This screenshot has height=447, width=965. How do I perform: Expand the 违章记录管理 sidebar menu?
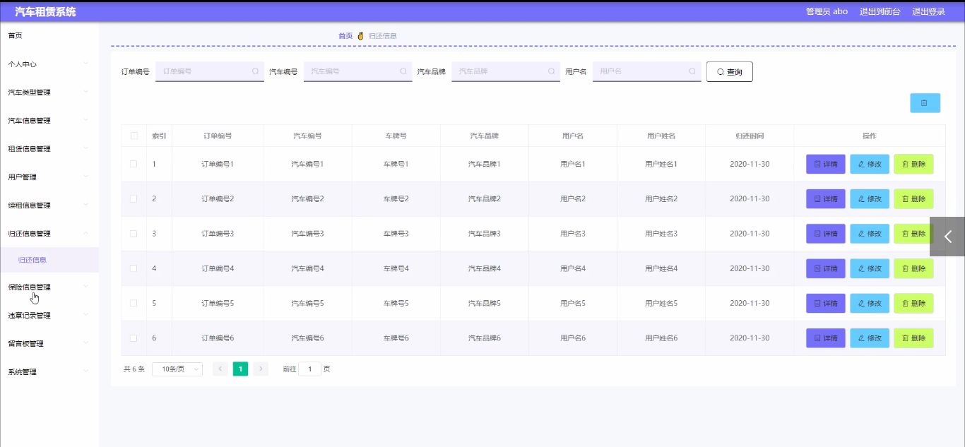coord(49,316)
